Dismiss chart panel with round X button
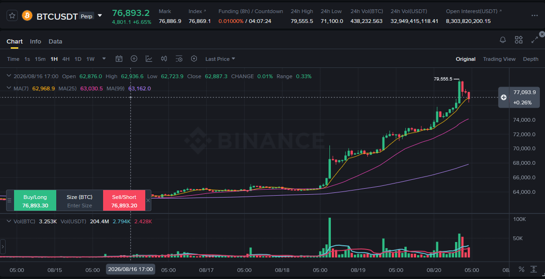Image resolution: width=545 pixels, height=279 pixels. tap(542, 34)
